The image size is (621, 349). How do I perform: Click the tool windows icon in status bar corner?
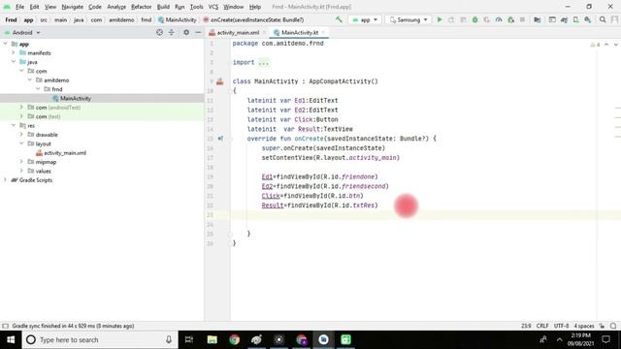click(x=5, y=326)
